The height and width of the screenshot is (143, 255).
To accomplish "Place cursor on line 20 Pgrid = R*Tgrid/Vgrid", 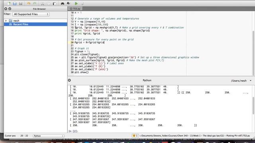I will [x=89, y=43].
